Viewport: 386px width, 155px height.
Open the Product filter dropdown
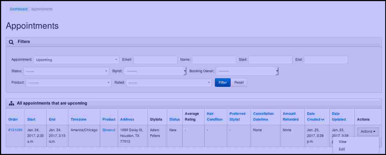pyautogui.click(x=69, y=83)
